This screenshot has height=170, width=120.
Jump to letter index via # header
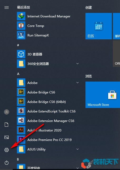click(x=18, y=45)
